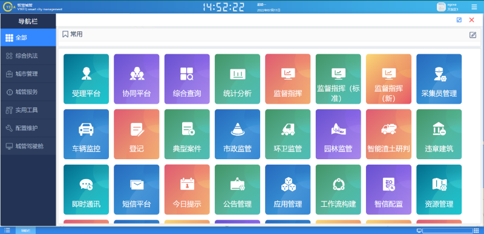Open the 典型案件 tile
The image size is (484, 234).
(x=187, y=134)
